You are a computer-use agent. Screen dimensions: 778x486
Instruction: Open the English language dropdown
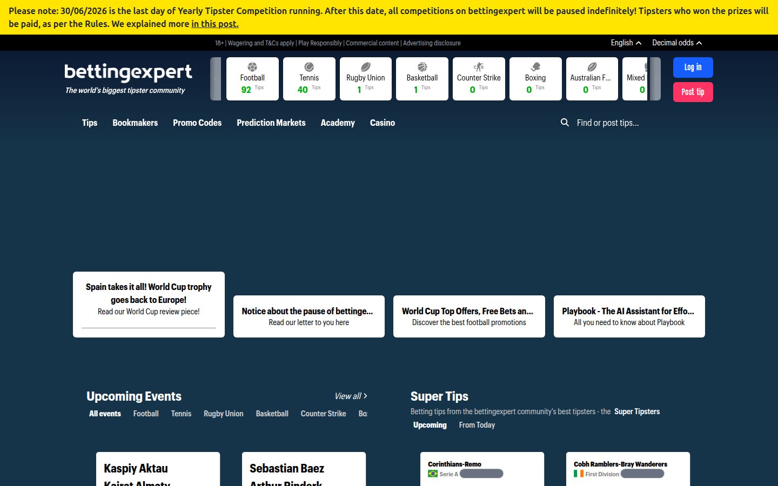tap(626, 43)
